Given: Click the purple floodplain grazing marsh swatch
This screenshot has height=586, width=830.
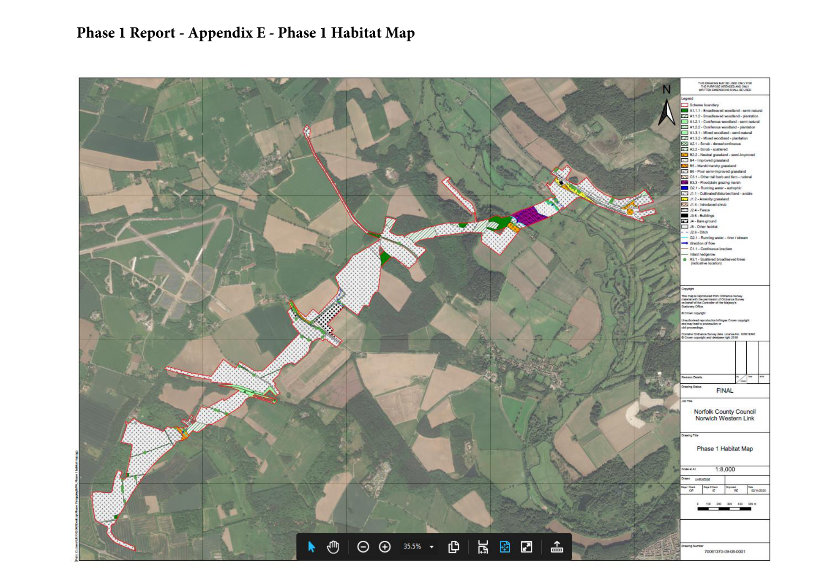Looking at the screenshot, I should pos(684,182).
